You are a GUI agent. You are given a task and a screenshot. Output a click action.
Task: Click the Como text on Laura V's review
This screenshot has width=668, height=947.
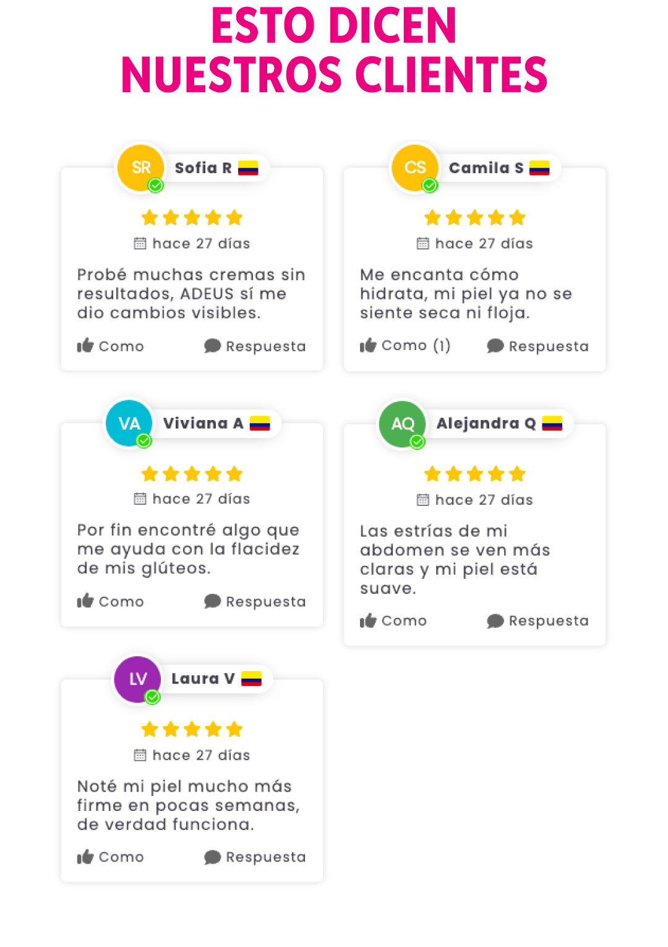click(x=121, y=857)
